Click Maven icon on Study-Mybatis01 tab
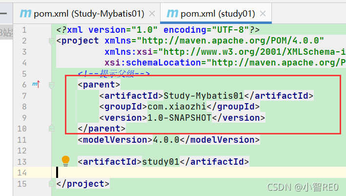The image size is (346, 196). 25,13
